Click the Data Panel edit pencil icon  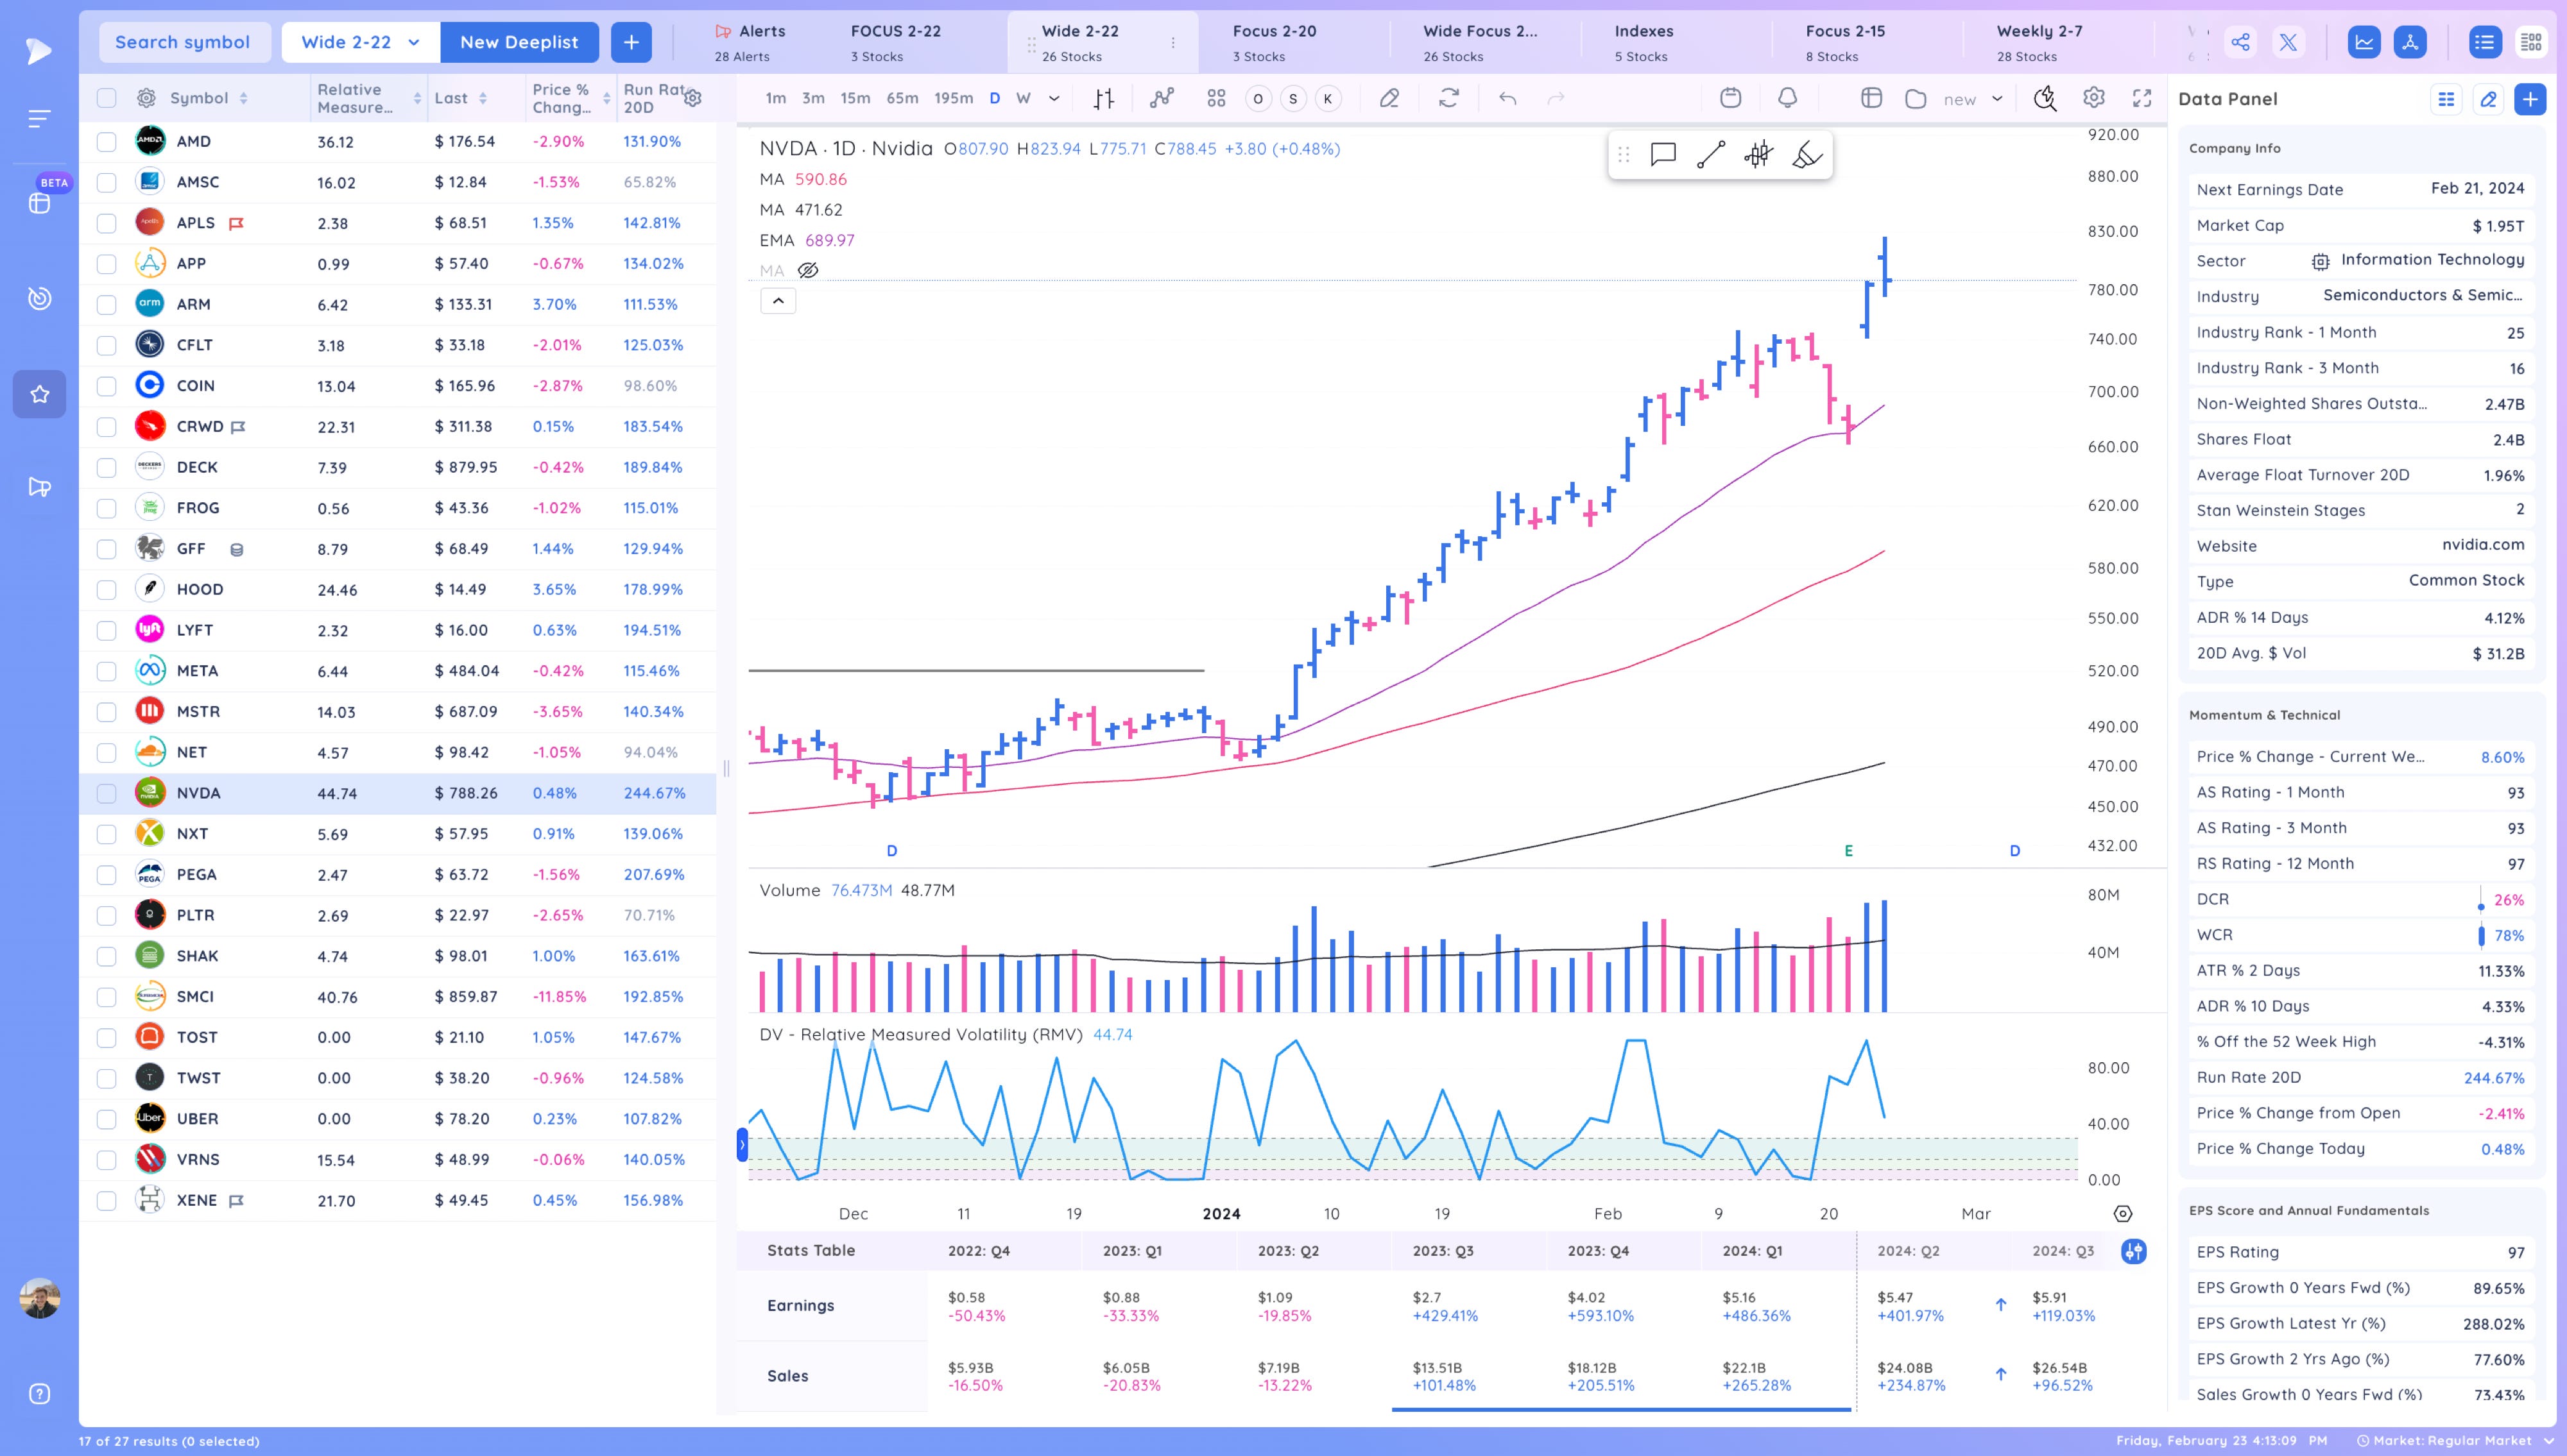(2488, 99)
